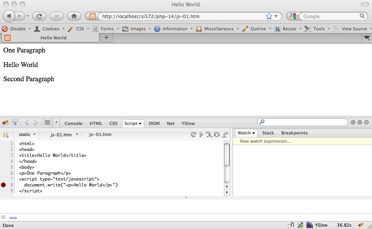
Task: Open the Firebug bug icon menu
Action: point(5,123)
